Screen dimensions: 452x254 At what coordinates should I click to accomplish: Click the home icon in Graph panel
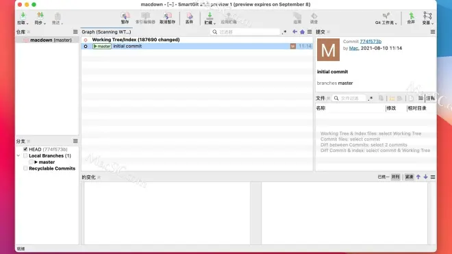pos(302,31)
